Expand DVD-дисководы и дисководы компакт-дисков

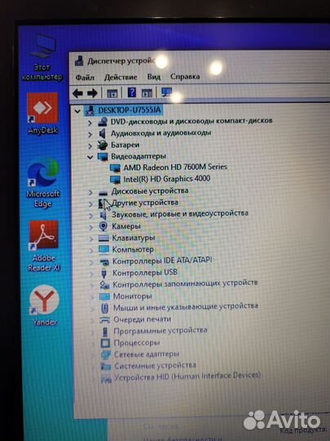90,122
